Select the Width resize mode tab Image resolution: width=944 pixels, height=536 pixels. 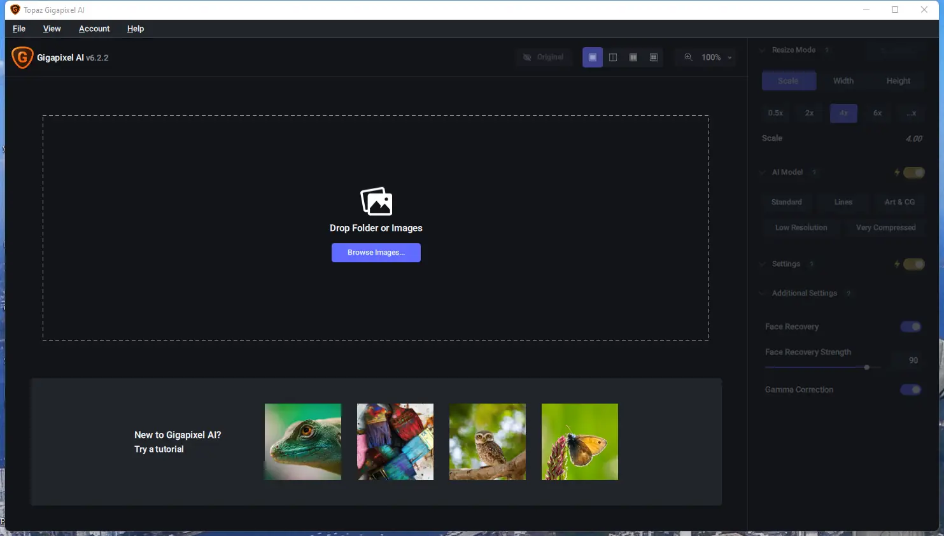pos(843,81)
